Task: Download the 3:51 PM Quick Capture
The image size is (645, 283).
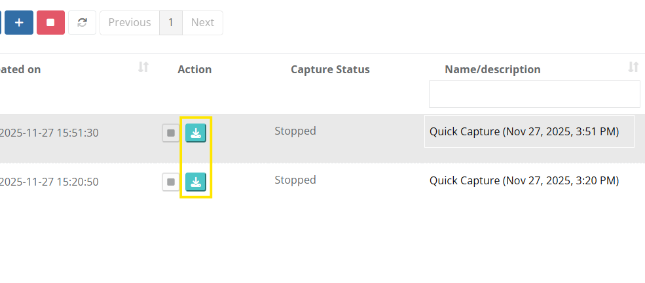Action: pos(196,133)
